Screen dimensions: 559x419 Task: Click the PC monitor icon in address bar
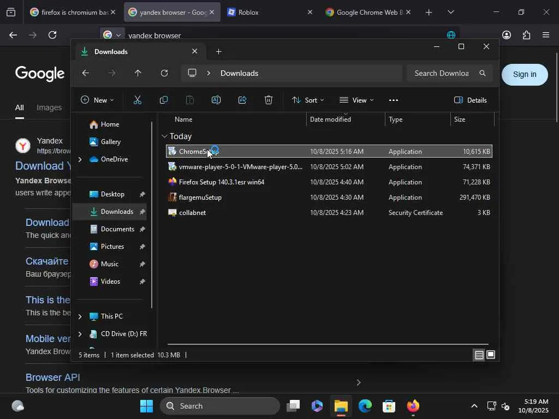[192, 73]
